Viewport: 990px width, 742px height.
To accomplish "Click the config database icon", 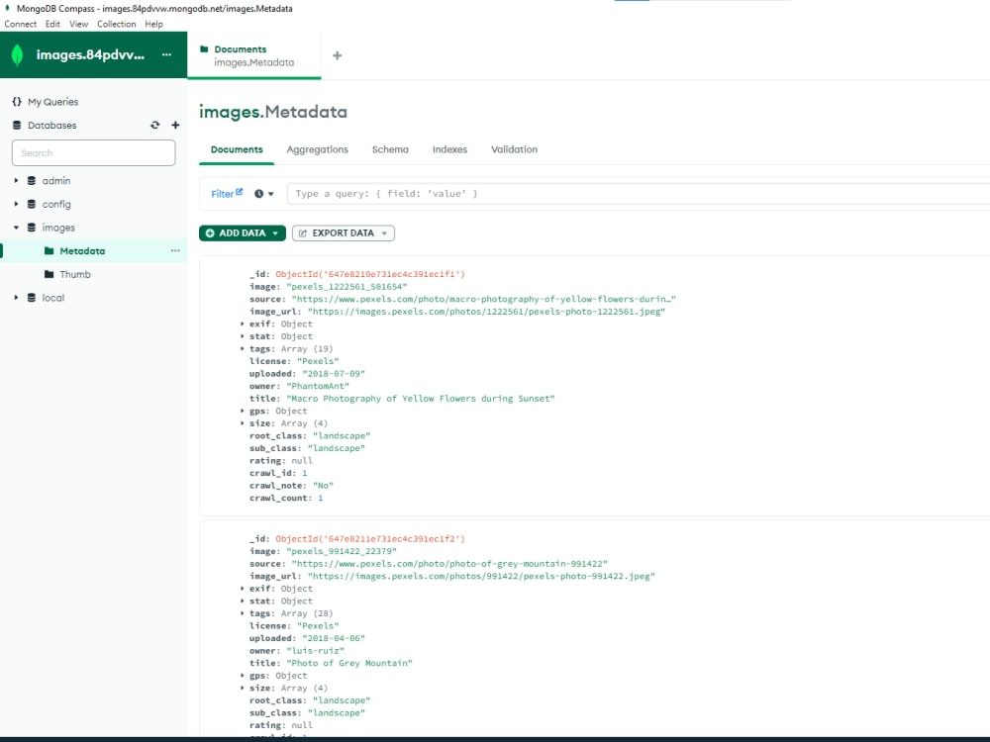I will [32, 204].
